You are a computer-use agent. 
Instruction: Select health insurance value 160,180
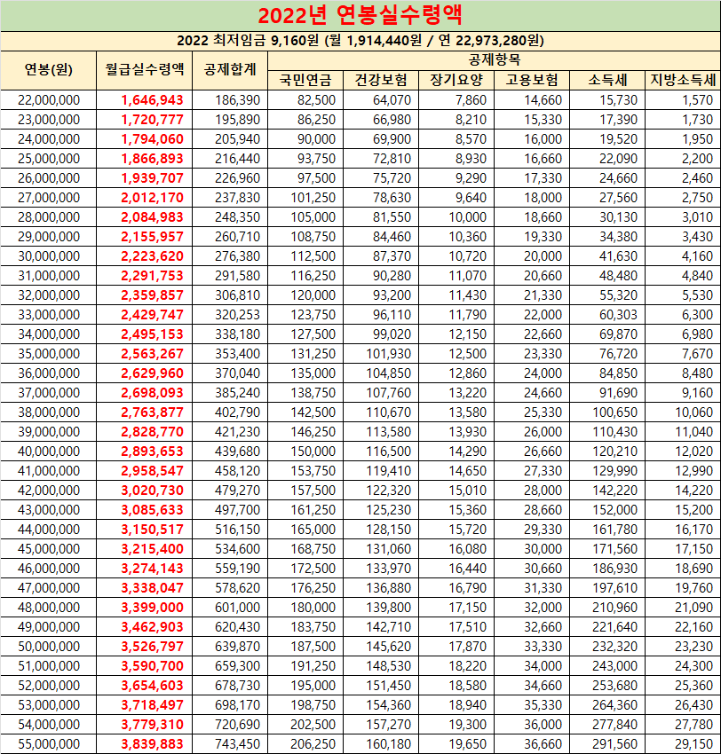388,744
